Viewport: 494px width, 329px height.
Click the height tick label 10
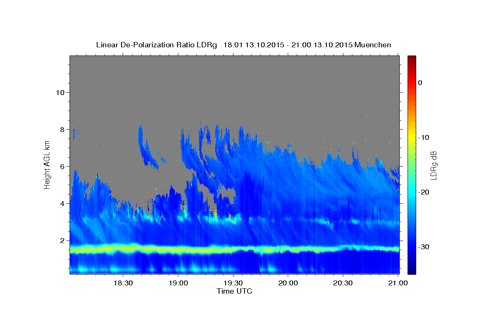click(60, 92)
